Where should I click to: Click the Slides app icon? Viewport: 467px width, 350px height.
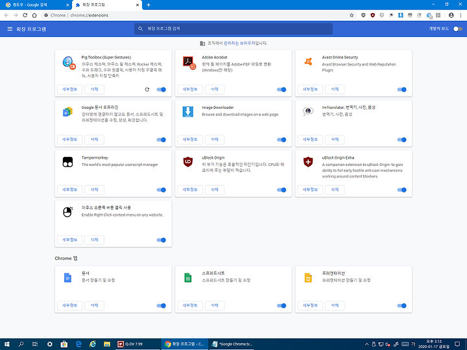(x=308, y=277)
